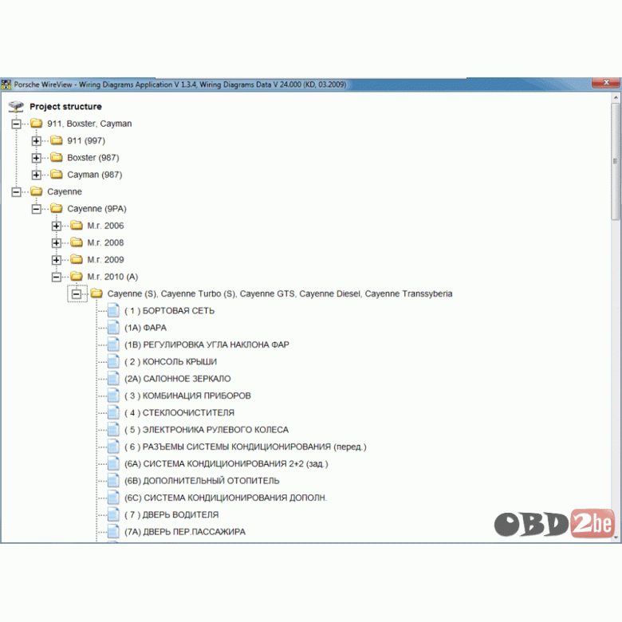Click document icon for (6A) СИСТЕМА КОНДИЦИОНИРОВАНИЯ
The width and height of the screenshot is (622, 622).
click(x=113, y=464)
